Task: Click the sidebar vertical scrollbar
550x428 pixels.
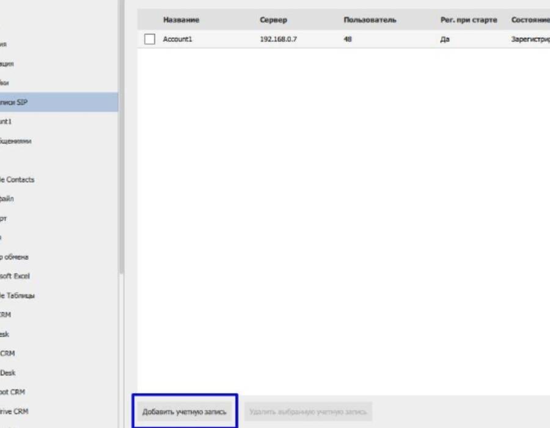Action: point(122,137)
